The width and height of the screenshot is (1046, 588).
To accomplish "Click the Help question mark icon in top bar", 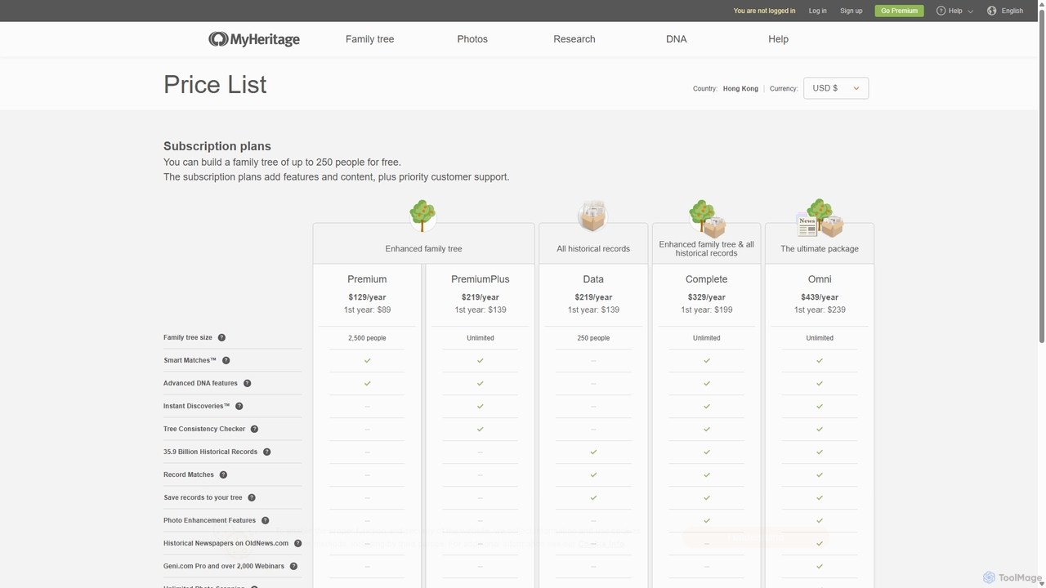I will [941, 11].
